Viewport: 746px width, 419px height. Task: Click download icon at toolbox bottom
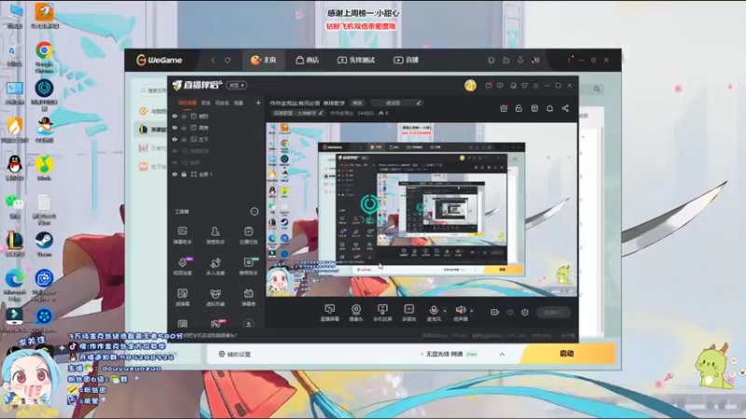click(x=248, y=324)
